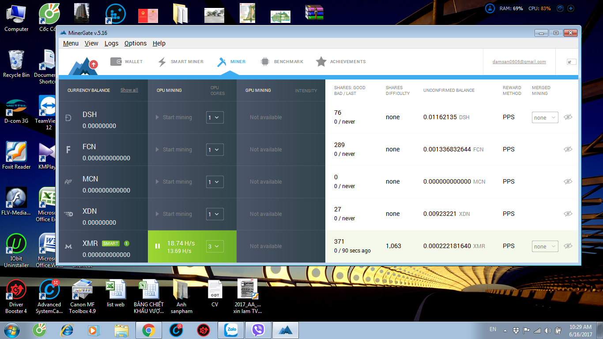Open the View menu
Image resolution: width=603 pixels, height=339 pixels.
(x=91, y=43)
